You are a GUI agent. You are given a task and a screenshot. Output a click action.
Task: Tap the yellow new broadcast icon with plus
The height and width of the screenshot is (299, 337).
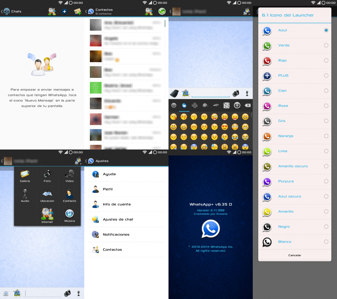point(78,11)
